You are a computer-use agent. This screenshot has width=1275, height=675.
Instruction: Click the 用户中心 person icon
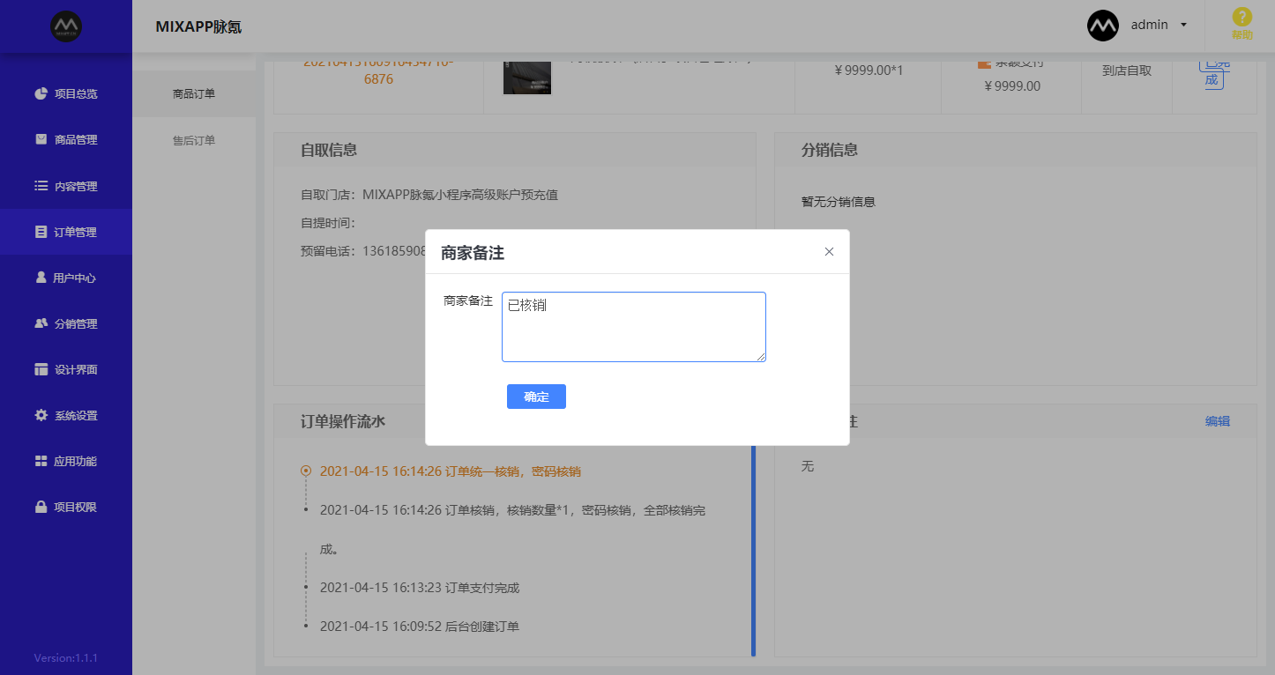[41, 278]
